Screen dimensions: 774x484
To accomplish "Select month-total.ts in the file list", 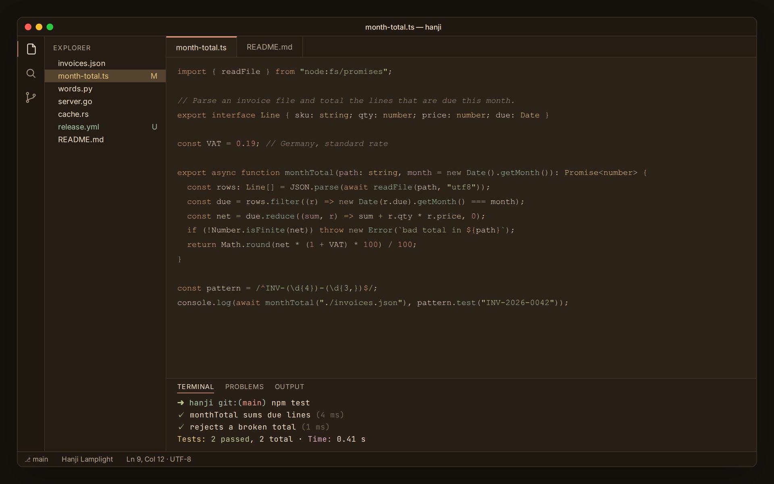I will 105,76.
